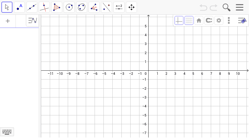Select the Slider a=2 tool
The image size is (249, 138).
click(x=119, y=7)
